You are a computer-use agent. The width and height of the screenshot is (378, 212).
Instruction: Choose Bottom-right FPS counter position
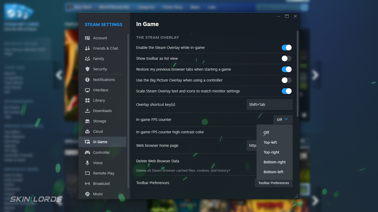tap(275, 162)
